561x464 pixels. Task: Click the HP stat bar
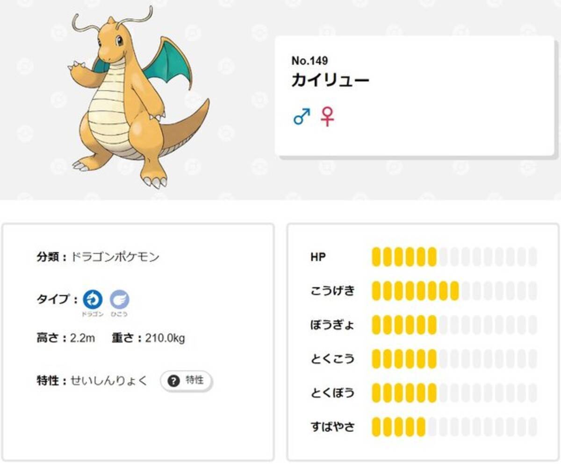pyautogui.click(x=454, y=257)
